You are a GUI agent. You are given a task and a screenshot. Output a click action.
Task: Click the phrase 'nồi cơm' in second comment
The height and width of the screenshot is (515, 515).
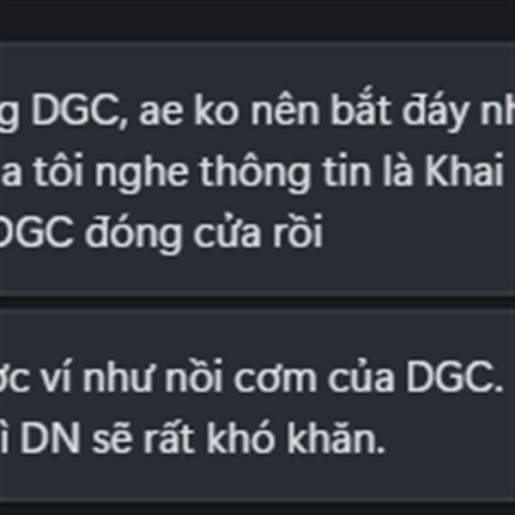240,378
